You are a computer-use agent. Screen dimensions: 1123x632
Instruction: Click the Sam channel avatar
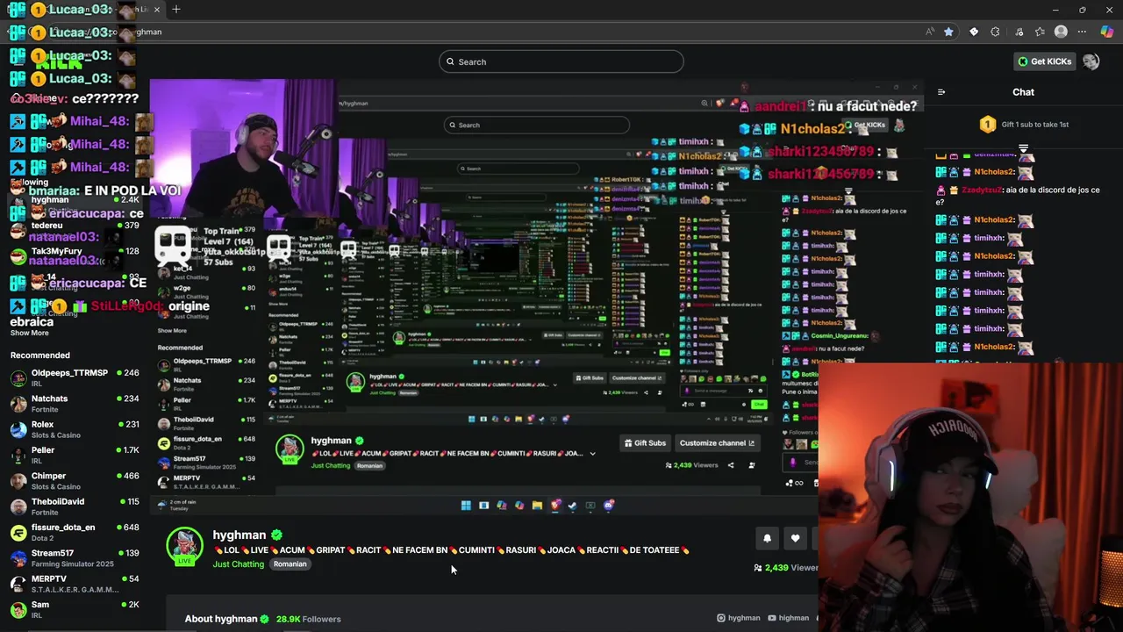pos(18,609)
